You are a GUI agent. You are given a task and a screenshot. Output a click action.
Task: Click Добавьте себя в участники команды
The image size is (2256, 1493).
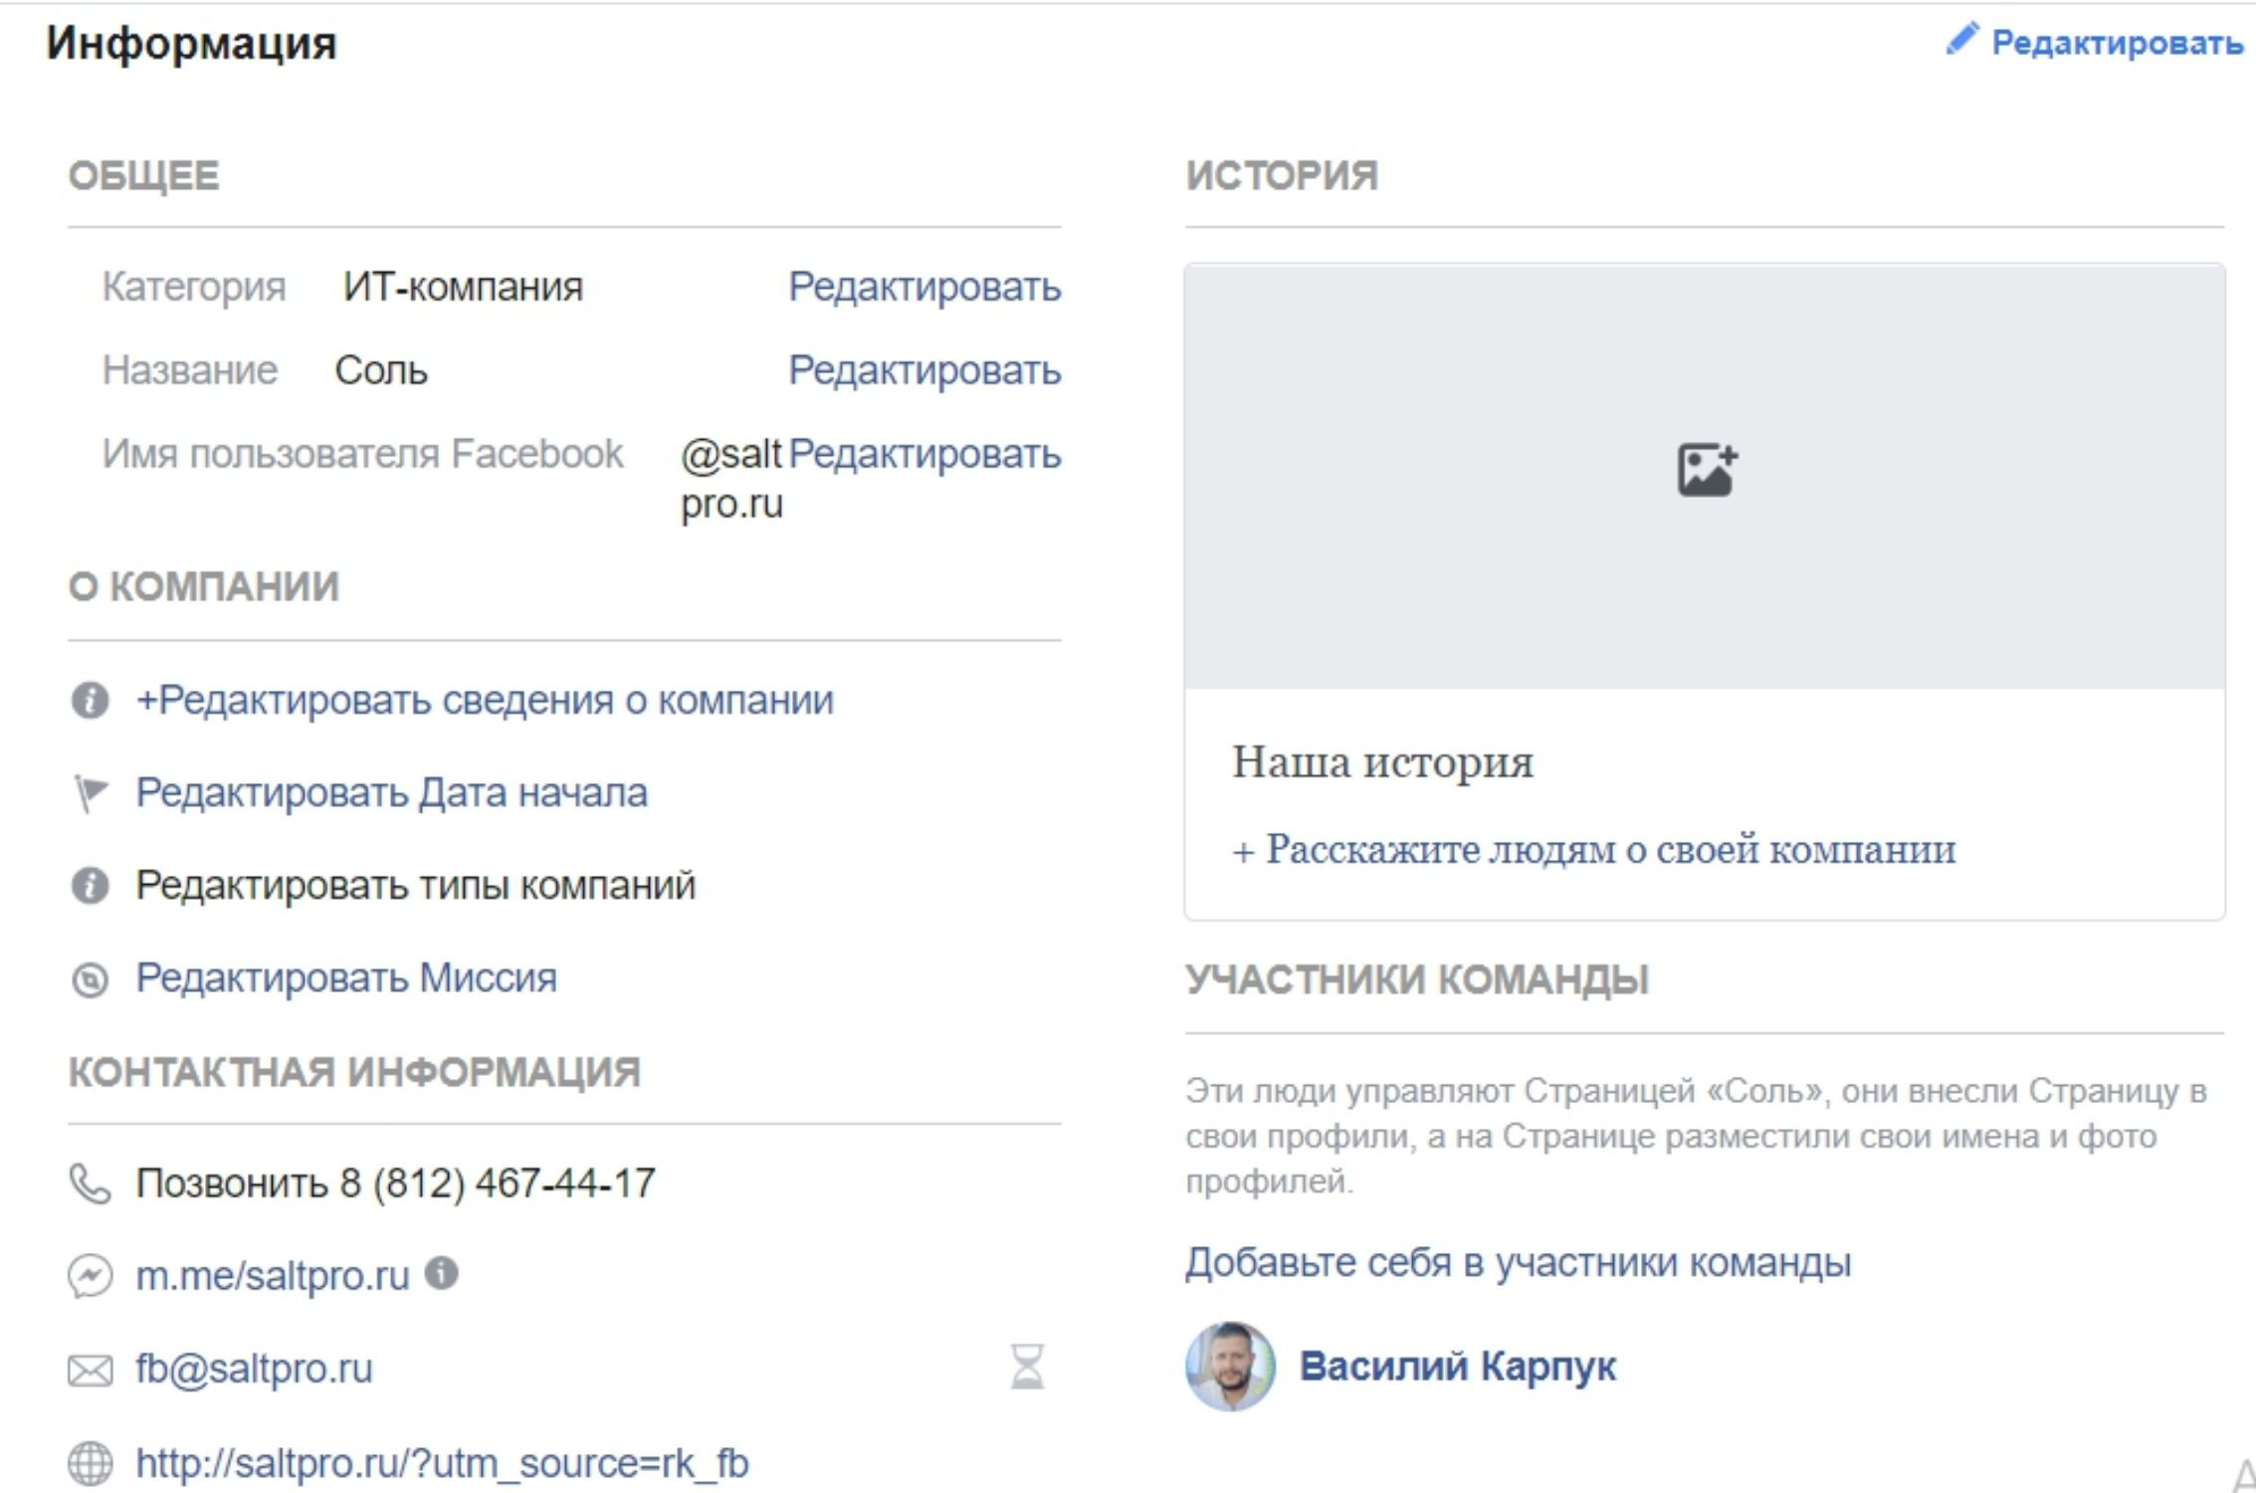[1518, 1262]
